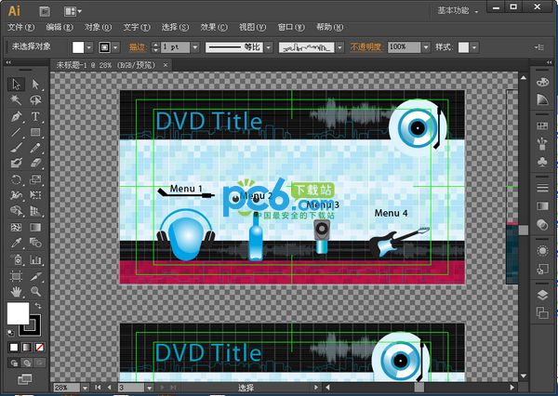Select the Direct Selection tool
Viewport: 558px width, 396px height.
pos(35,84)
